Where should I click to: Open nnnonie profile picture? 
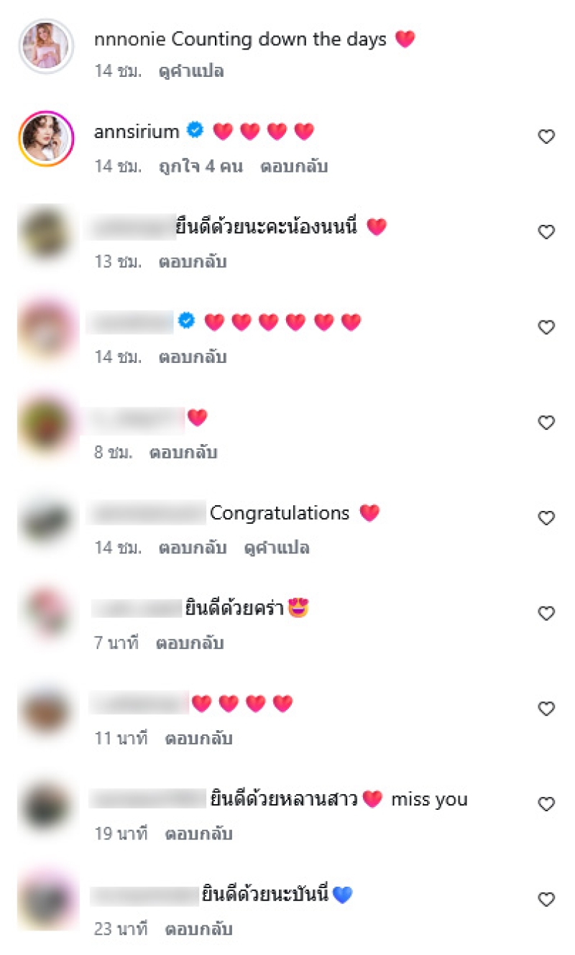(x=46, y=45)
